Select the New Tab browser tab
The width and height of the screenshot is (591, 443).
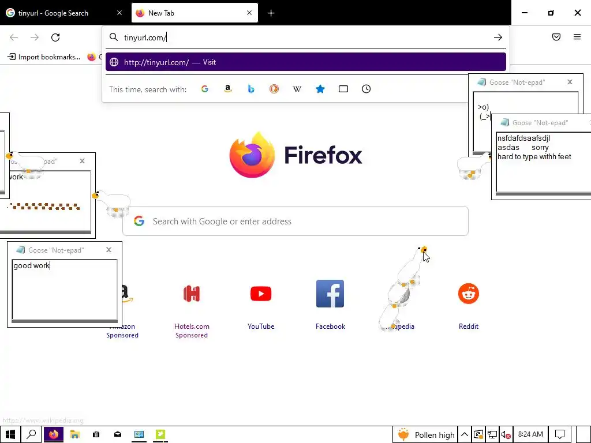tap(194, 13)
